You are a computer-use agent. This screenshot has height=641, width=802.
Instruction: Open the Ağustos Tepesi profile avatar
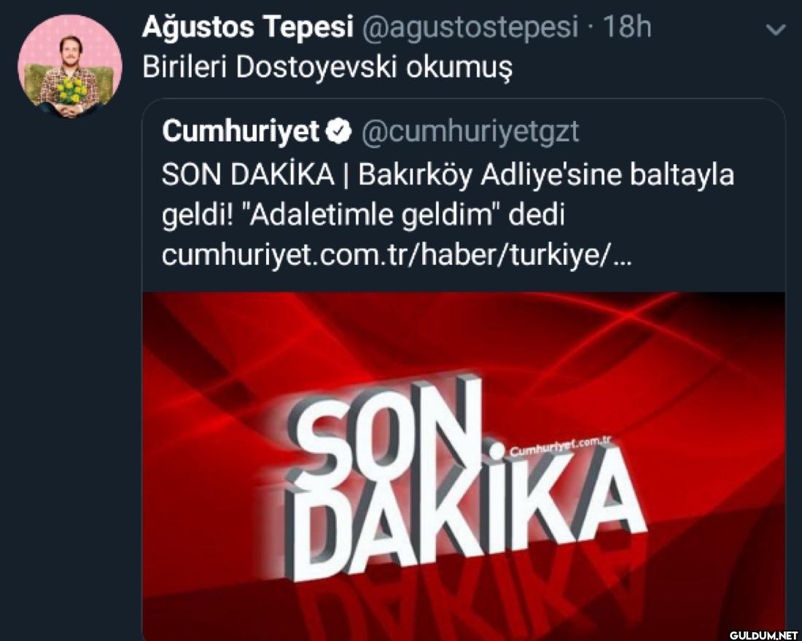[69, 67]
